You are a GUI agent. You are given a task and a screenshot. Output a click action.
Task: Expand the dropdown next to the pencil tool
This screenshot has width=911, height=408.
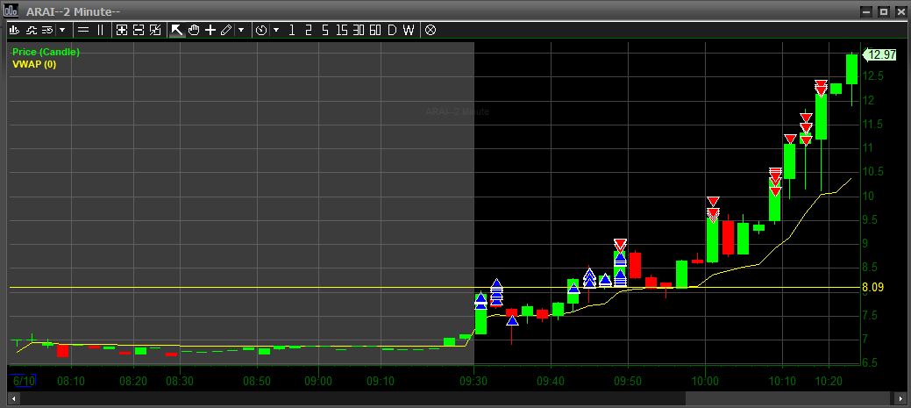241,30
